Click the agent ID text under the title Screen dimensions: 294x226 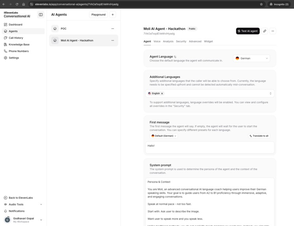pyautogui.click(x=159, y=34)
